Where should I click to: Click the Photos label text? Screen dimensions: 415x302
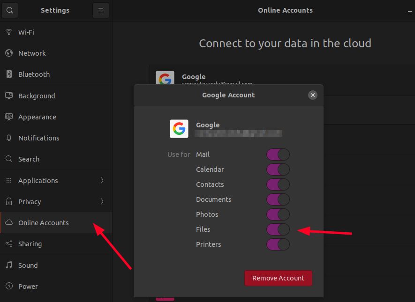207,214
